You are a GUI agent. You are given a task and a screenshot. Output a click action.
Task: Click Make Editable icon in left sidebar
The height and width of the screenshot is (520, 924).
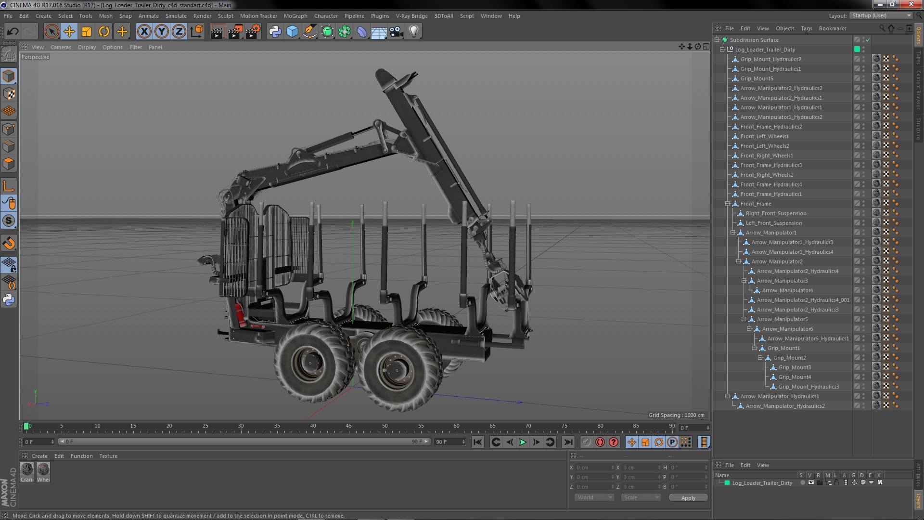[x=9, y=54]
